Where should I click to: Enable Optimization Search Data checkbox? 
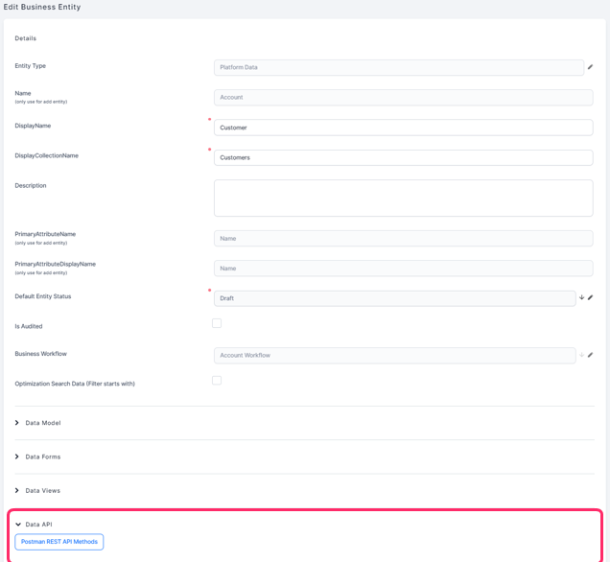pos(217,381)
